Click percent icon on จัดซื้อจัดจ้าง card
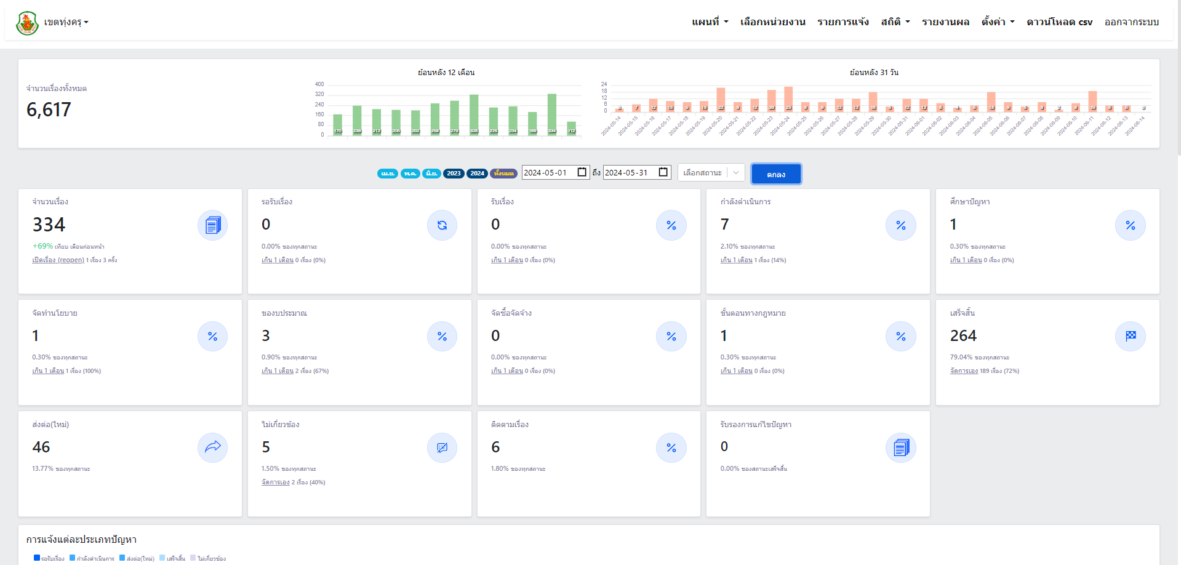Viewport: 1181px width, 565px height. pyautogui.click(x=671, y=337)
